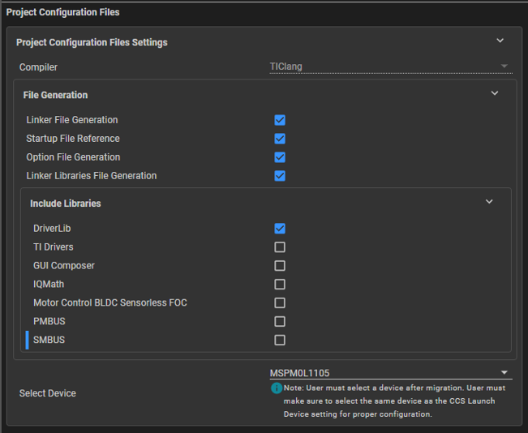Click the Project Configuration Files title

click(62, 12)
